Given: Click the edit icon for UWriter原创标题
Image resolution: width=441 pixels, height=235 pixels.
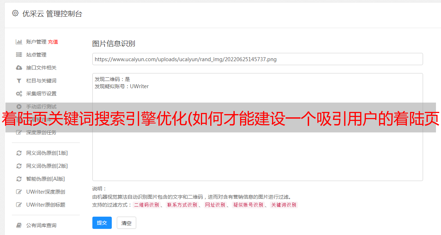Looking at the screenshot, I should 19,205.
